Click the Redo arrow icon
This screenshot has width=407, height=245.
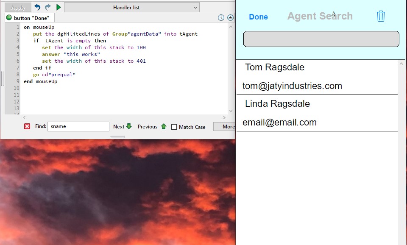[47, 8]
